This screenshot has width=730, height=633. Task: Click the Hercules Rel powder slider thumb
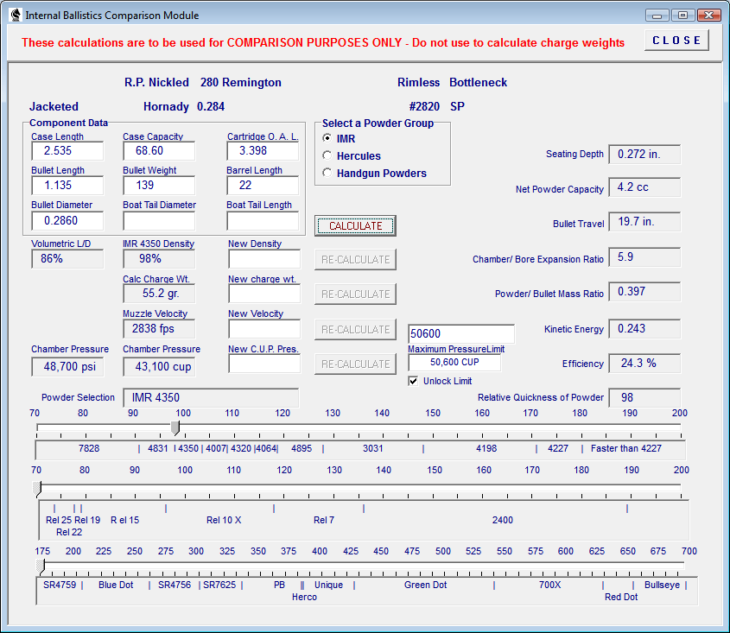click(37, 489)
